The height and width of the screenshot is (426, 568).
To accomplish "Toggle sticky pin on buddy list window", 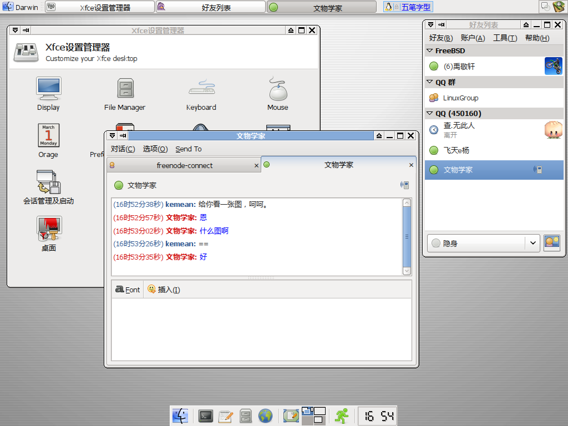I will 441,24.
